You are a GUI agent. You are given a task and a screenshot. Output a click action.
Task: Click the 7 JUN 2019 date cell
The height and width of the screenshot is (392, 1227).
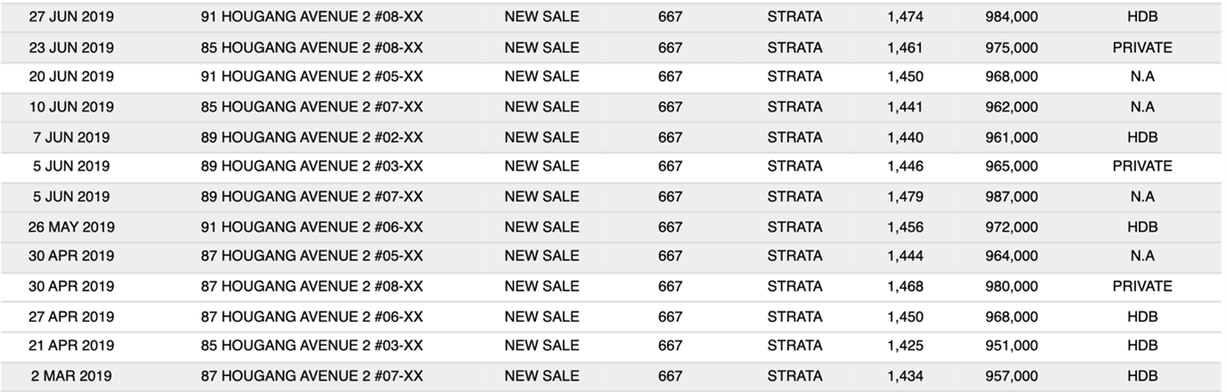pos(71,137)
